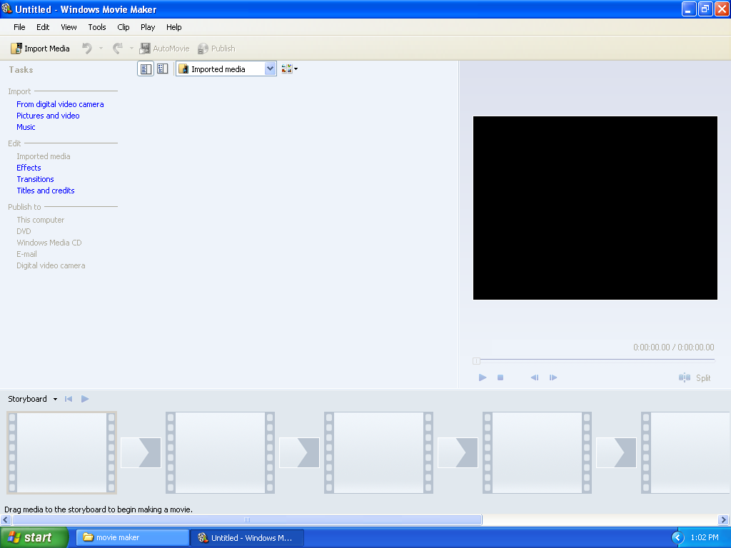This screenshot has width=731, height=548.
Task: Open the Redo history dropdown arrow
Action: pyautogui.click(x=131, y=49)
